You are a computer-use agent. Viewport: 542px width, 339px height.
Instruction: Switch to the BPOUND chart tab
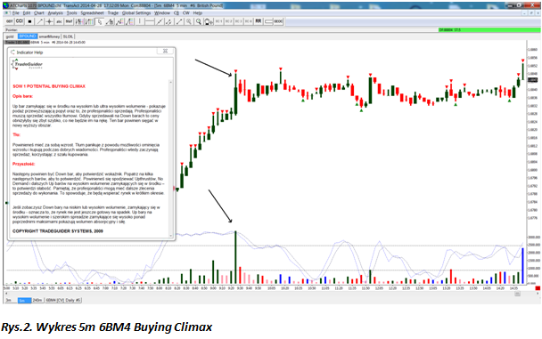click(x=28, y=36)
